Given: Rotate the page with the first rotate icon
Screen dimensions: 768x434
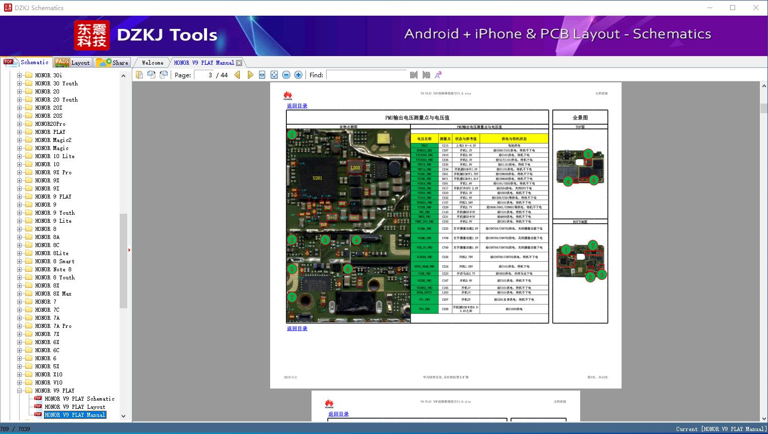Looking at the screenshot, I should (151, 75).
